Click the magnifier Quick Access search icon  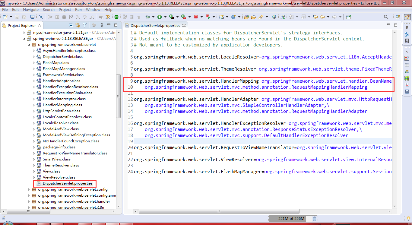coord(386,17)
